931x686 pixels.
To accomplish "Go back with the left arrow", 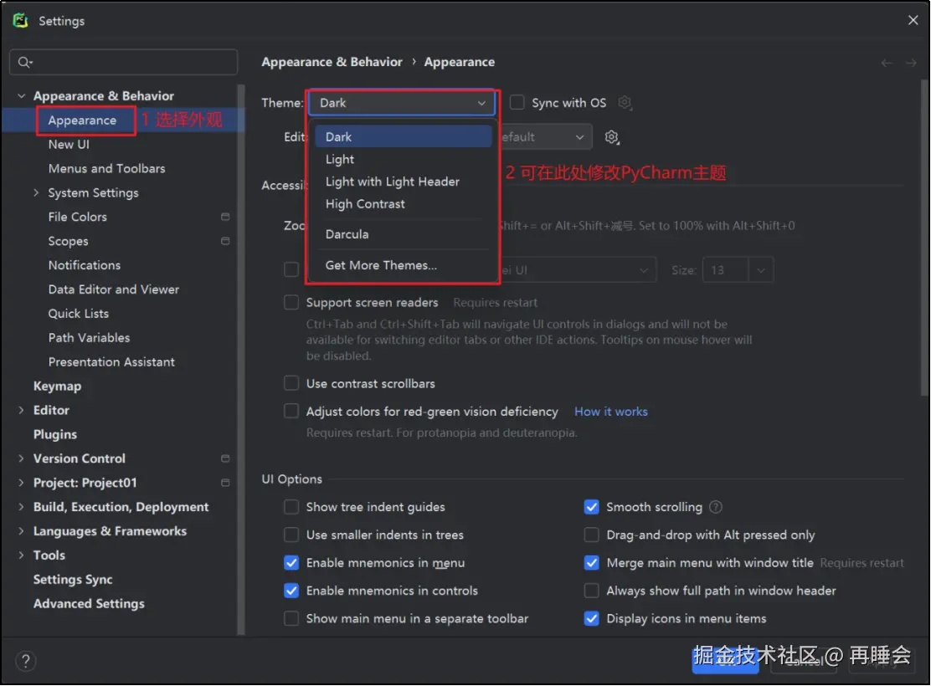I will 887,63.
